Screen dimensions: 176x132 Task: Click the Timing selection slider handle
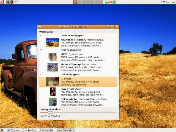(50, 112)
